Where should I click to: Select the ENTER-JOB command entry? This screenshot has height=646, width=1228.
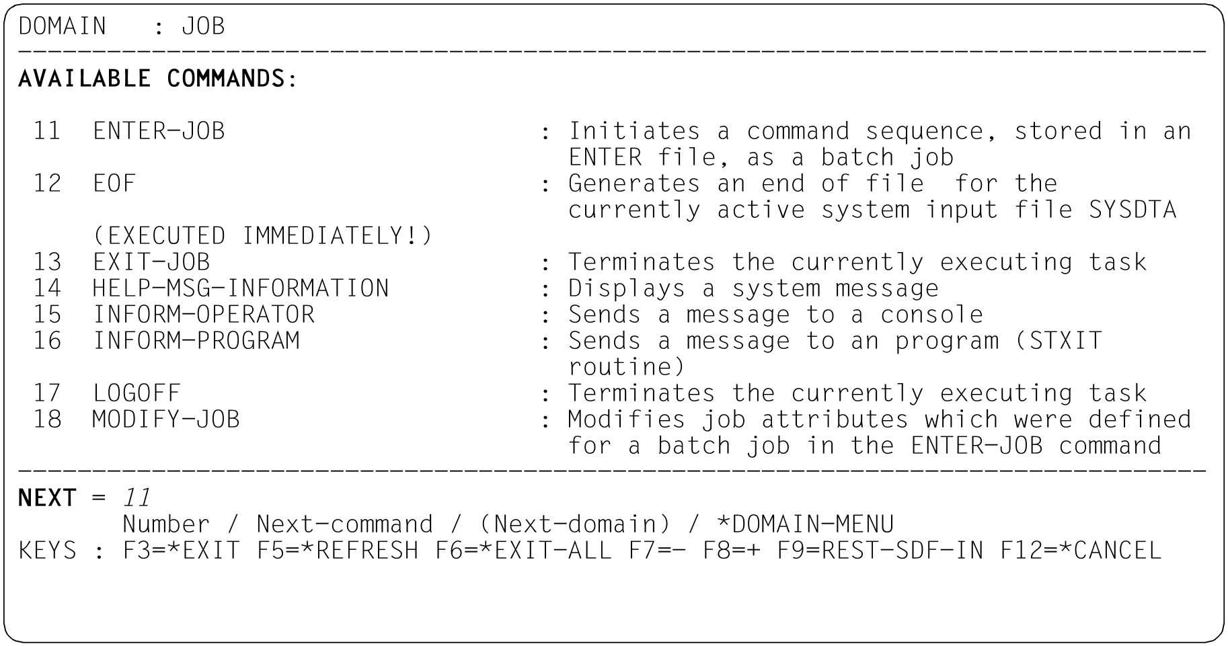pos(159,131)
